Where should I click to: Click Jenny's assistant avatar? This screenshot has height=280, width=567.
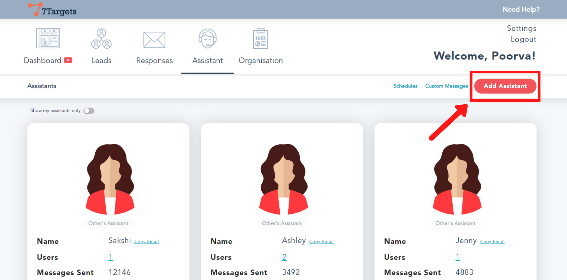(x=457, y=179)
